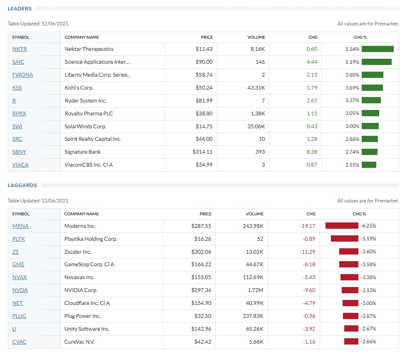Click the red bar next to PLTK's -5.19%

[345, 239]
